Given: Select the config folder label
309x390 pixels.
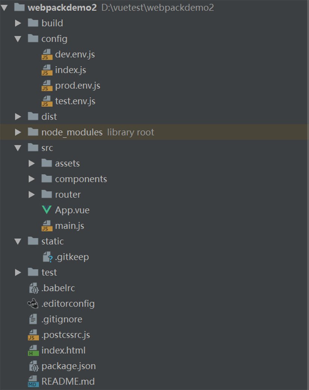Looking at the screenshot, I should [54, 39].
